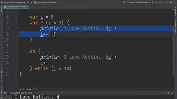177x99 pixels.
Task: Collapse the while loop at line 7
Action: [x=18, y=23]
